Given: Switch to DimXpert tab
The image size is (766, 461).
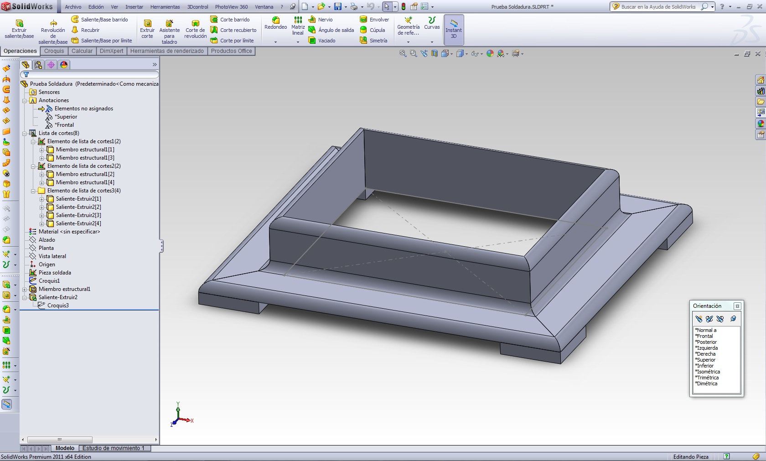Looking at the screenshot, I should click(111, 51).
